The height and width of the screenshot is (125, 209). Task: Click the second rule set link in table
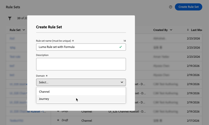pos(12,48)
